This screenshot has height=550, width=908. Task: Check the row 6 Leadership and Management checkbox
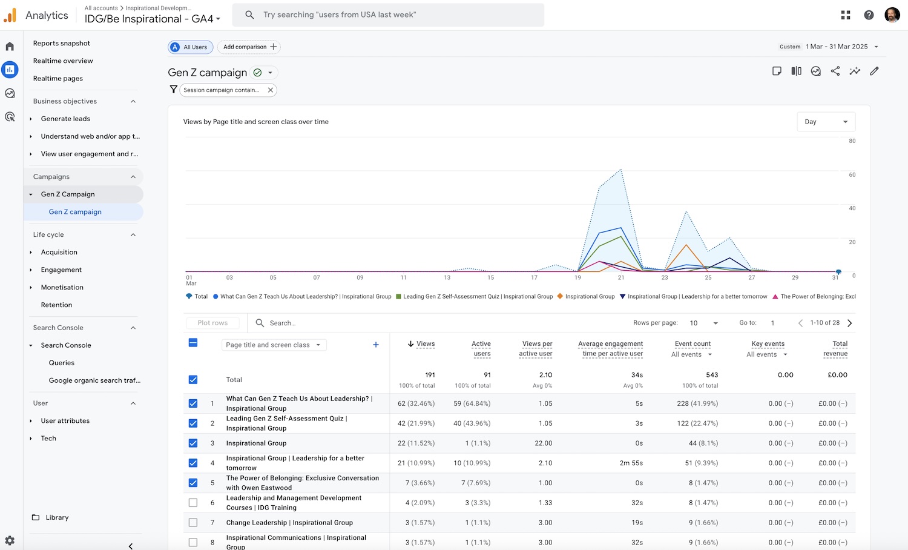193,503
